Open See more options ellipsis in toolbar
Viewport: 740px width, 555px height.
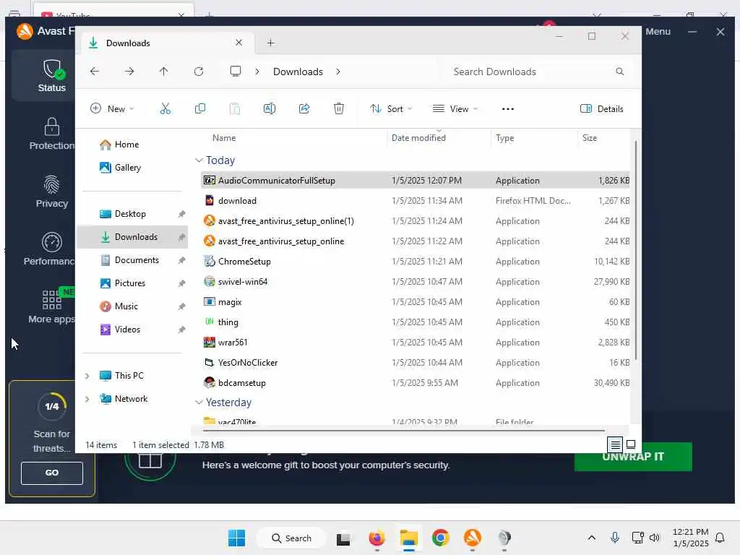click(508, 109)
